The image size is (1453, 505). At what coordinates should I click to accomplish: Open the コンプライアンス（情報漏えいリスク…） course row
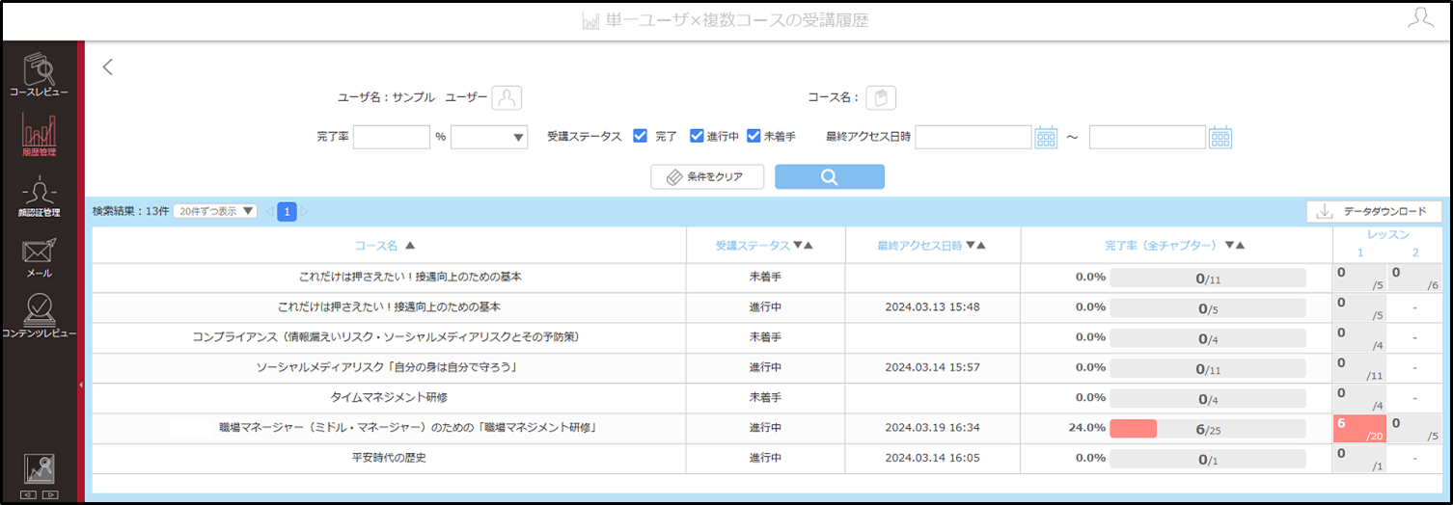pos(389,337)
